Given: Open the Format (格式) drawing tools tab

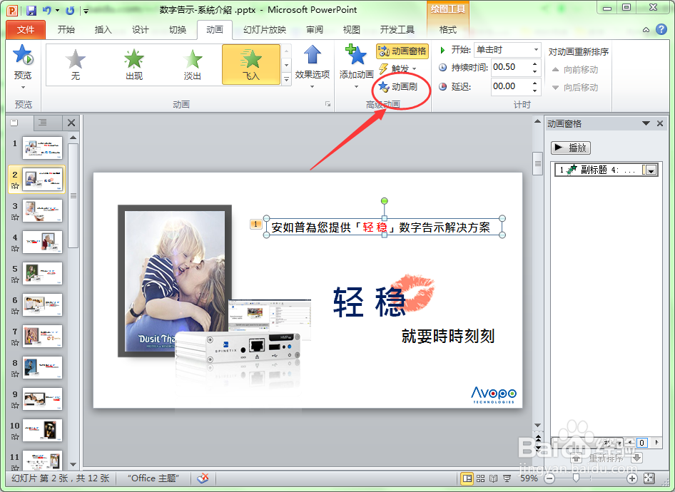Looking at the screenshot, I should [447, 30].
